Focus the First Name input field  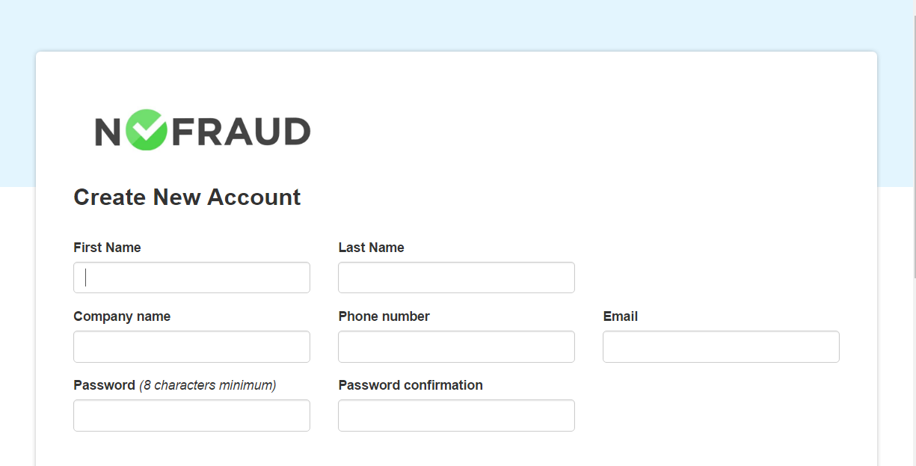click(x=191, y=278)
